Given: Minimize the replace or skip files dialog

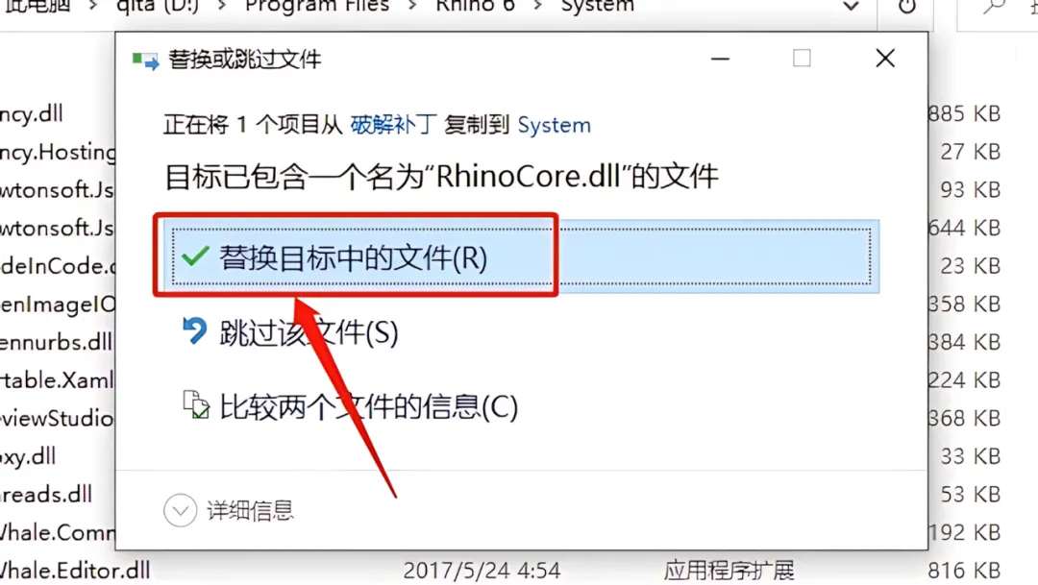Looking at the screenshot, I should [x=720, y=59].
